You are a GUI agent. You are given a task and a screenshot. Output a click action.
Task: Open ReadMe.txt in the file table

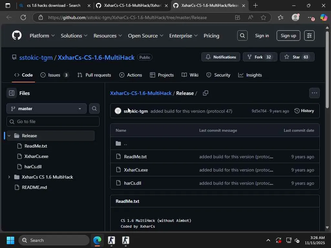tap(135, 157)
